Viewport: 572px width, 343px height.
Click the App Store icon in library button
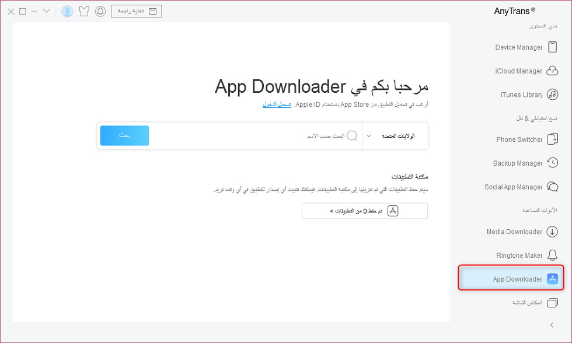coord(392,211)
